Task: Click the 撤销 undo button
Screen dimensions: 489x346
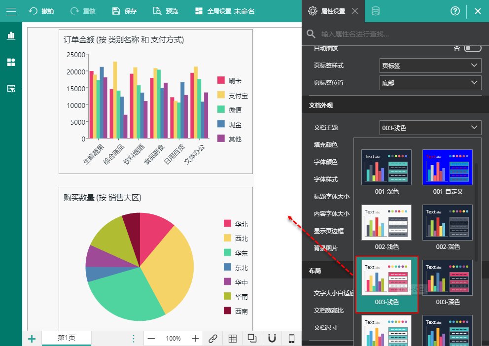Action: coord(41,11)
